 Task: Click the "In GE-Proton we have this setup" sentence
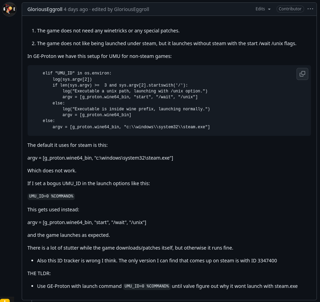99,56
